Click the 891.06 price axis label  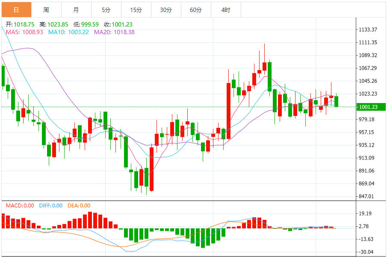[x=366, y=171]
